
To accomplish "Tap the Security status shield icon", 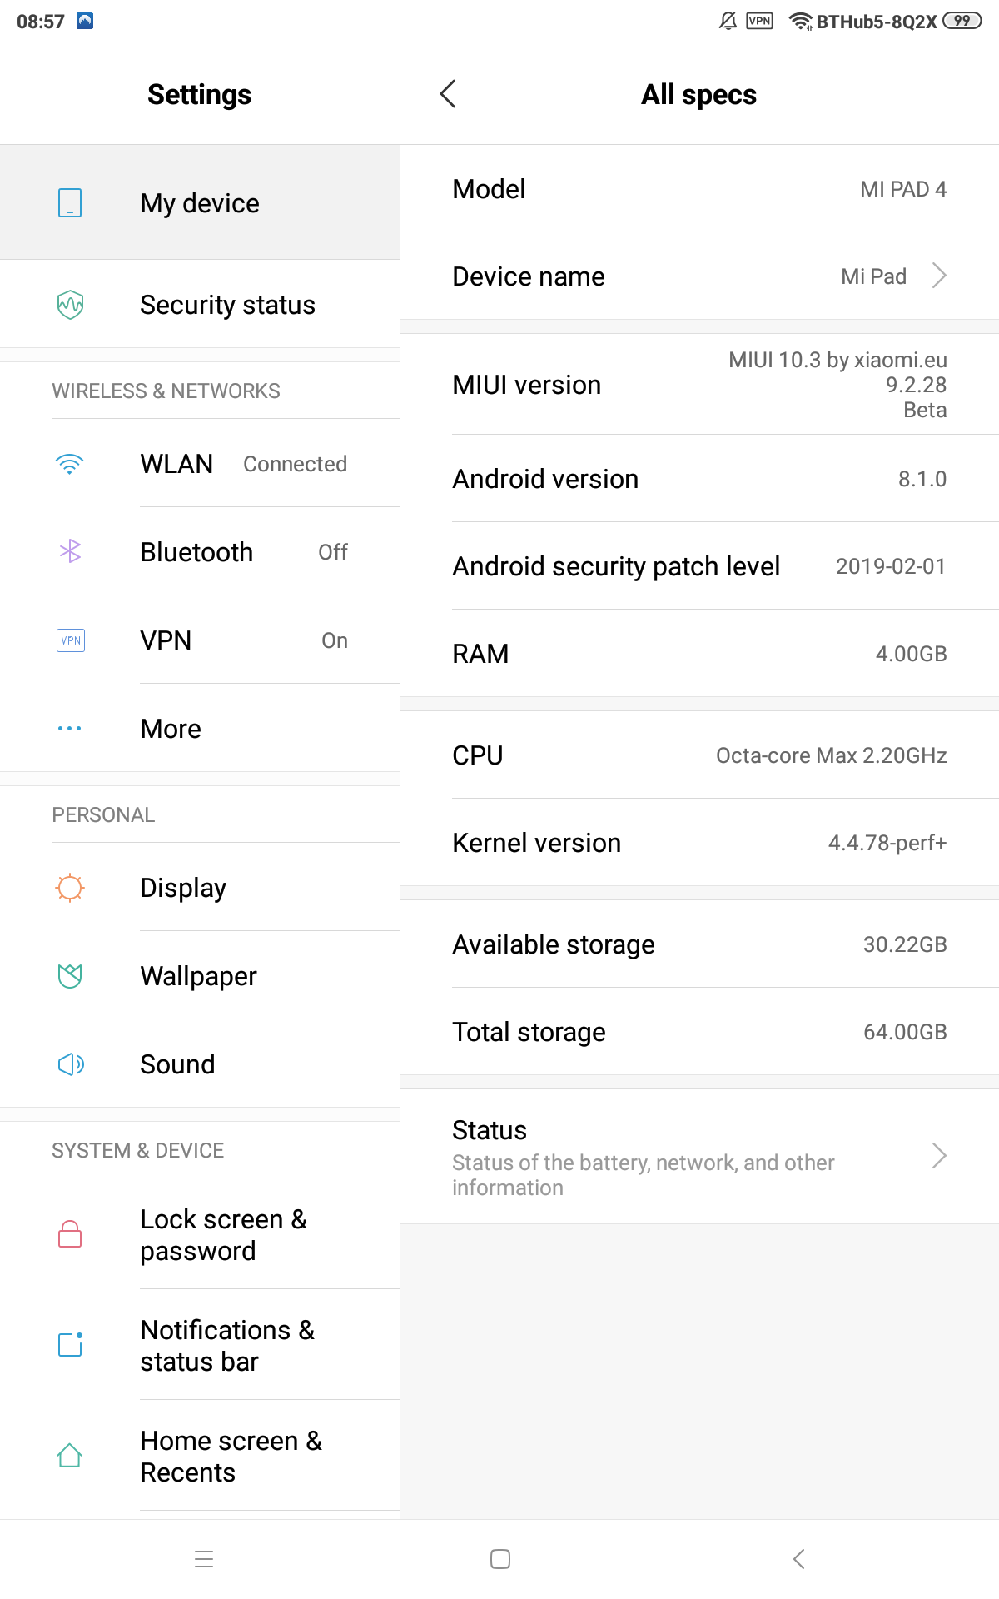I will [70, 305].
